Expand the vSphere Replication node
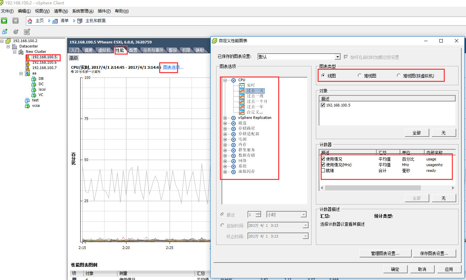This screenshot has width=466, height=280. pyautogui.click(x=225, y=118)
